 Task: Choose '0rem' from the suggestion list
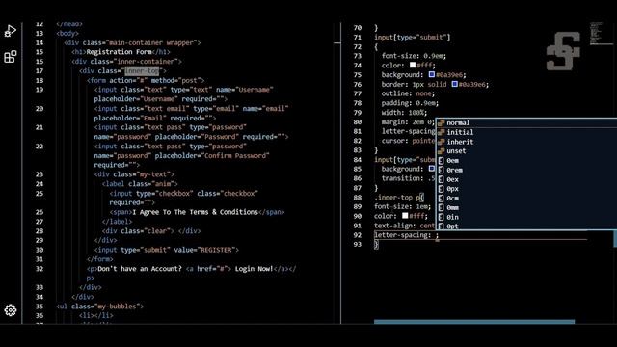click(526, 170)
